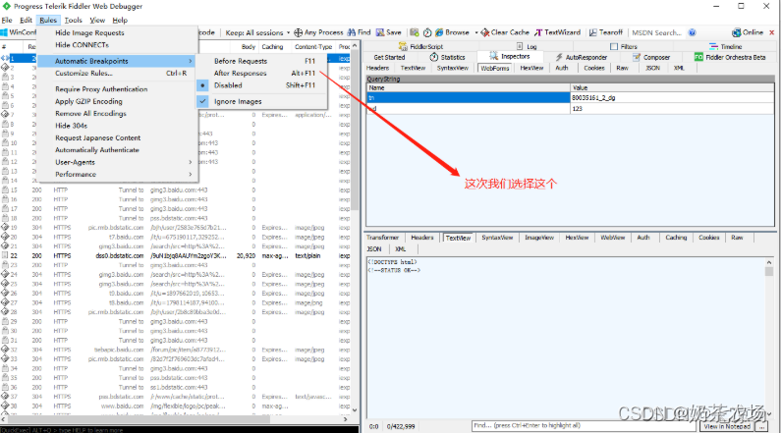Click the View in Notepad button
This screenshot has height=433, width=781.
pyautogui.click(x=727, y=426)
